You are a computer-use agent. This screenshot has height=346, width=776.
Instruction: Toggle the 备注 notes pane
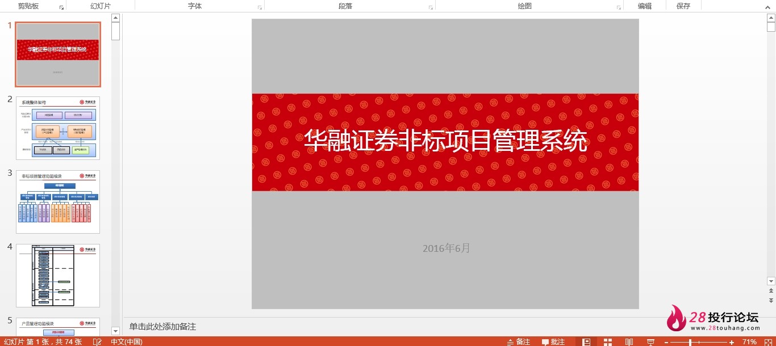click(518, 341)
